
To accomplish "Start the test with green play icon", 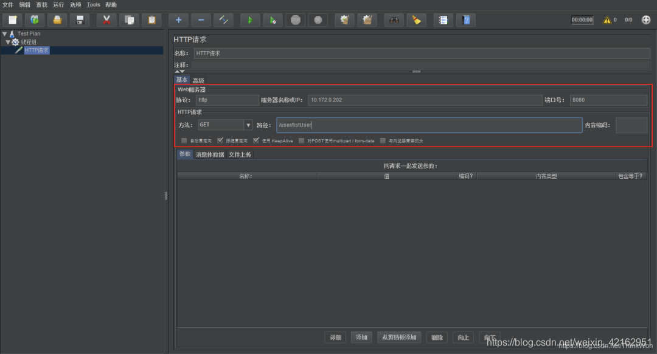I will click(250, 19).
